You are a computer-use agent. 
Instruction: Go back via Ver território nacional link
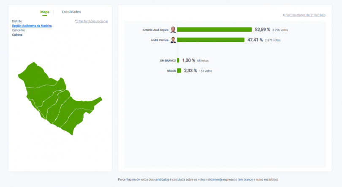[x=93, y=21]
